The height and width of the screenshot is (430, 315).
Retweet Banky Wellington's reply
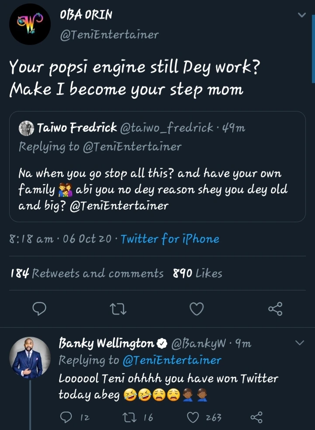pyautogui.click(x=130, y=418)
